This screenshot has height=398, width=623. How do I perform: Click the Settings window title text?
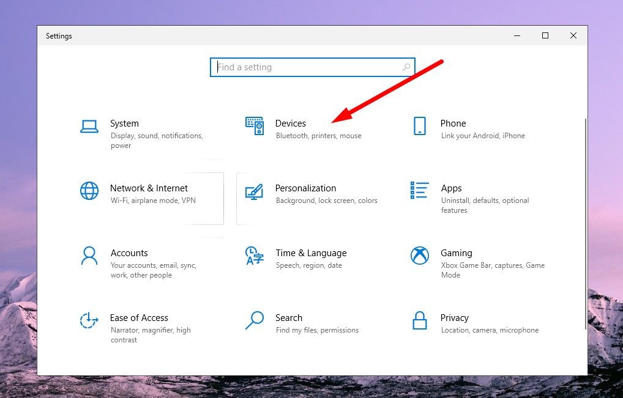click(59, 36)
